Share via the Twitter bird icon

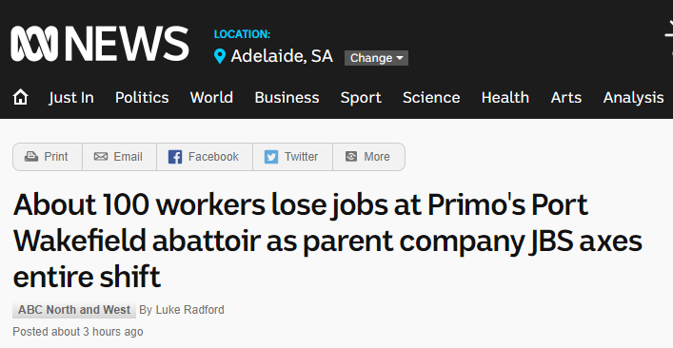coord(271,157)
